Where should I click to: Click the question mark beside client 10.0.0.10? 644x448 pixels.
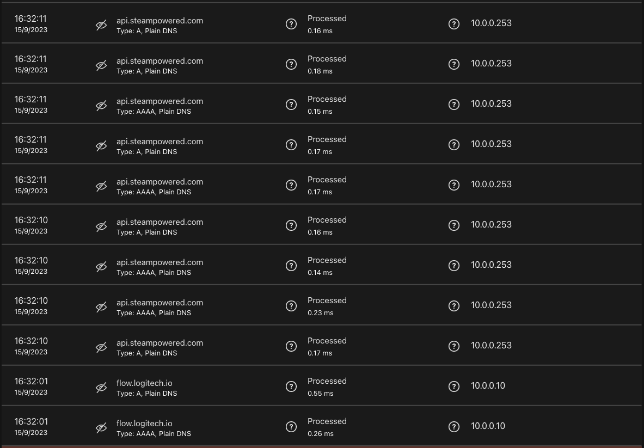click(x=454, y=386)
